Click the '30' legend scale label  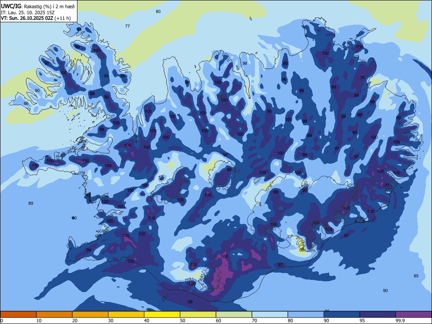pyautogui.click(x=111, y=321)
